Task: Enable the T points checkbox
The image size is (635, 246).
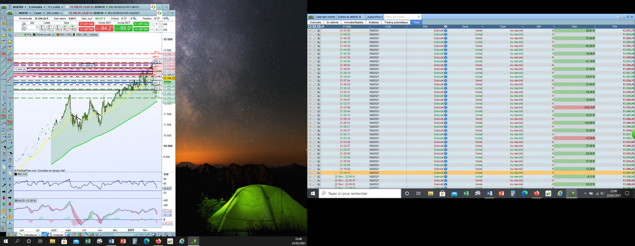Action: [153, 24]
